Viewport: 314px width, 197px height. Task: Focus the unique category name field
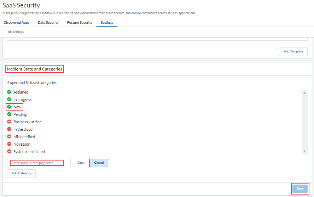click(x=39, y=163)
